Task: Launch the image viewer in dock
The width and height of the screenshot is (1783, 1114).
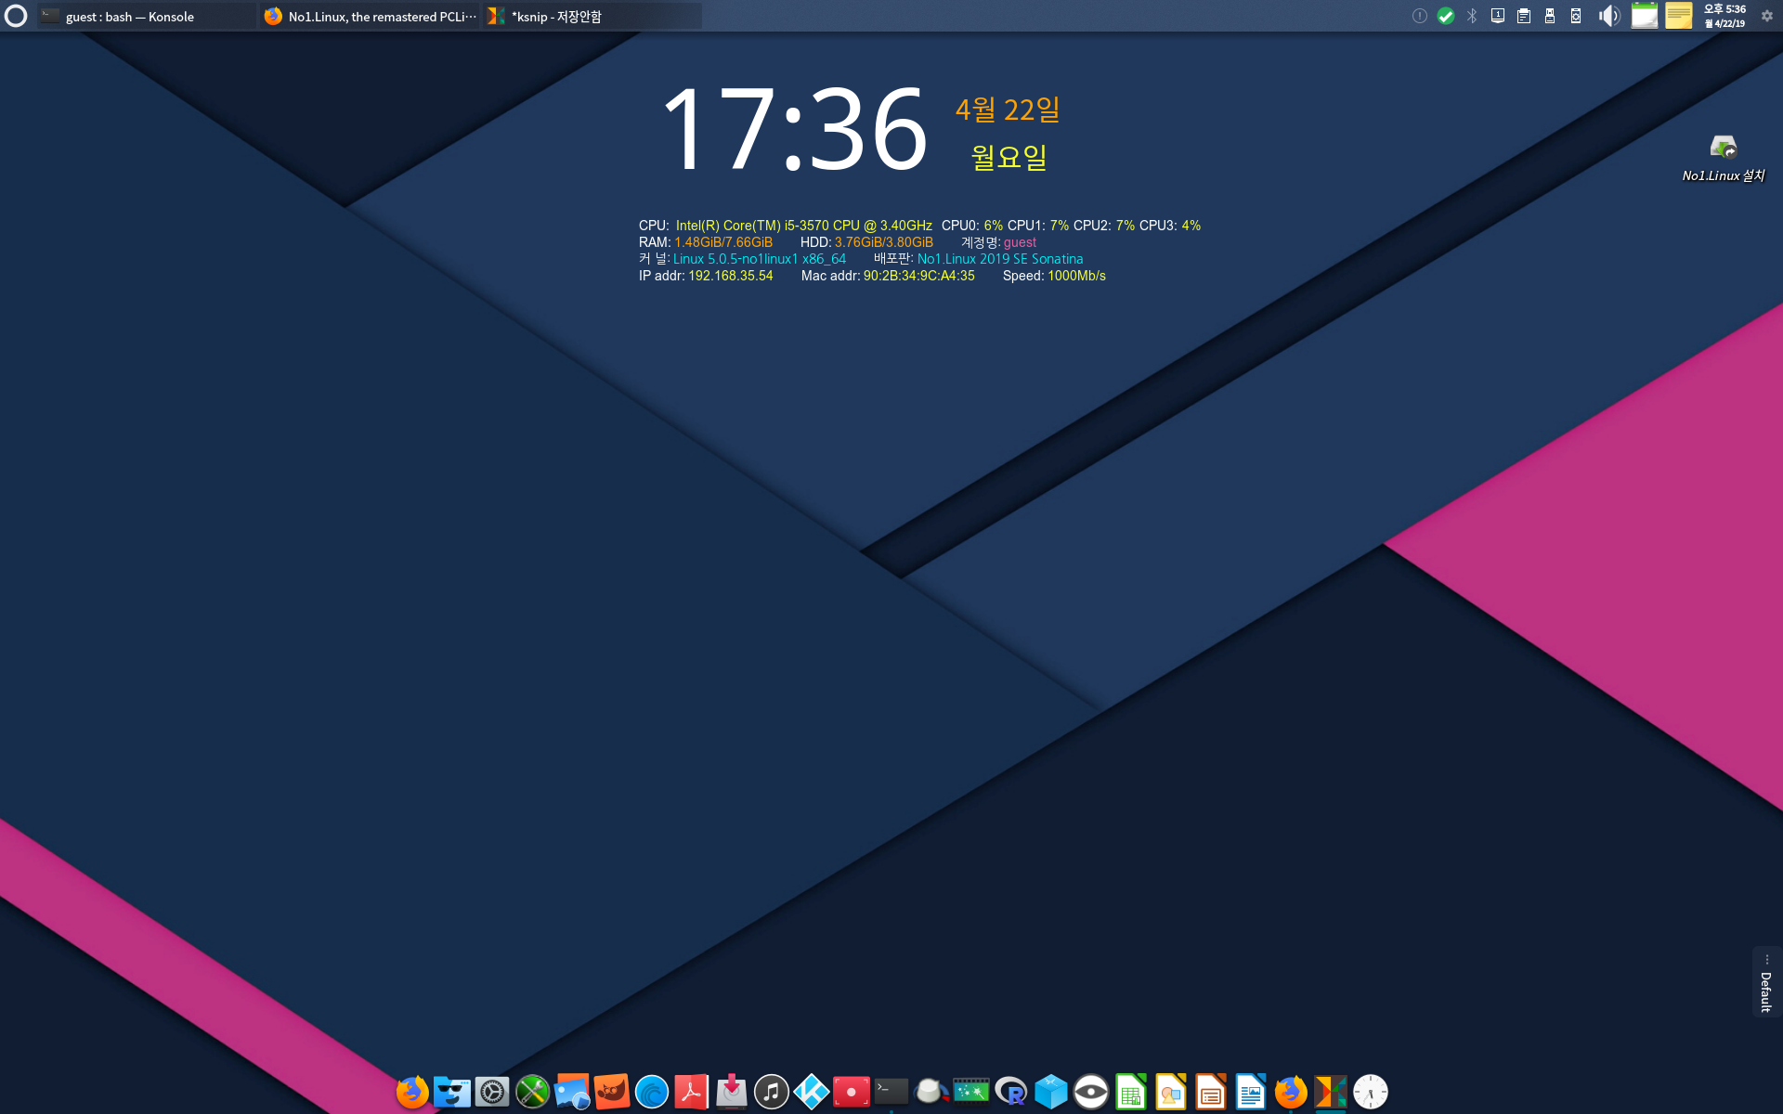Action: tap(572, 1092)
